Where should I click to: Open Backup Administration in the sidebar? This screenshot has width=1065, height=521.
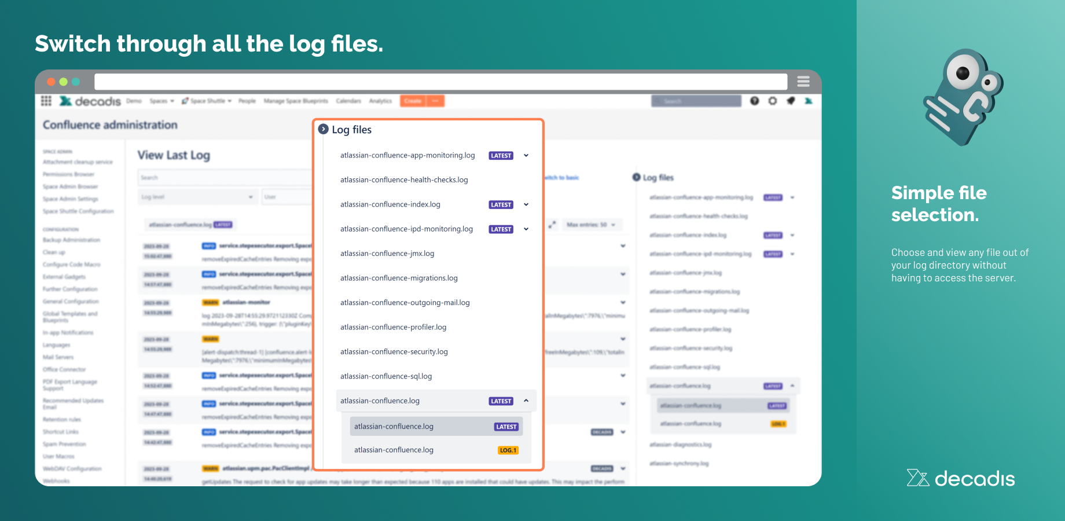[x=72, y=240]
